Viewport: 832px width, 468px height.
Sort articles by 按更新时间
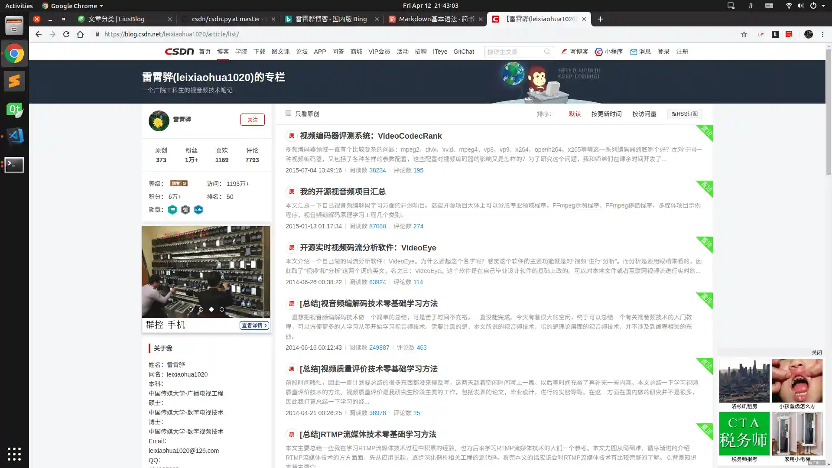pyautogui.click(x=607, y=114)
